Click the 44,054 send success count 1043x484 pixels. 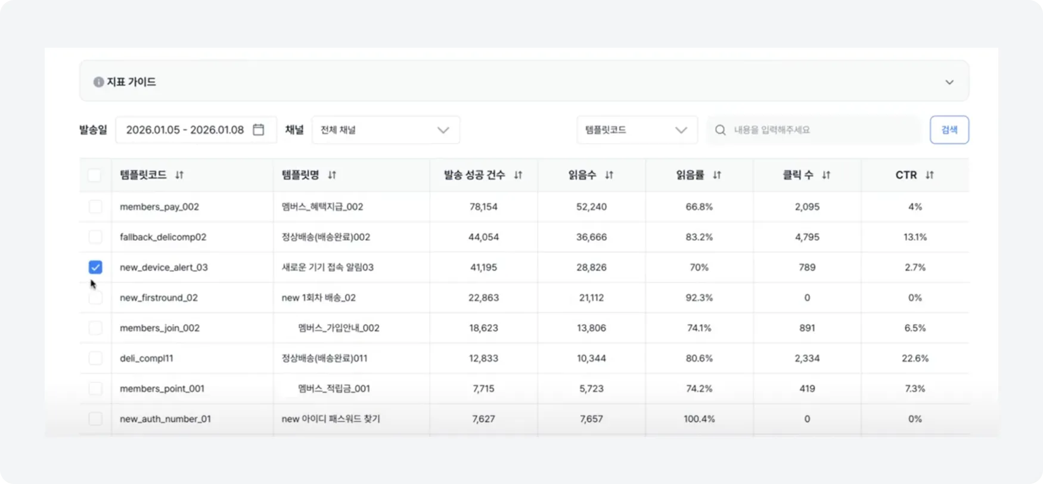(x=483, y=237)
